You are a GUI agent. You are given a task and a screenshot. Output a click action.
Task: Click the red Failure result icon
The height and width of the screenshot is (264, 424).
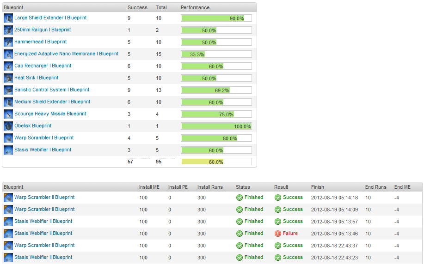coord(278,234)
